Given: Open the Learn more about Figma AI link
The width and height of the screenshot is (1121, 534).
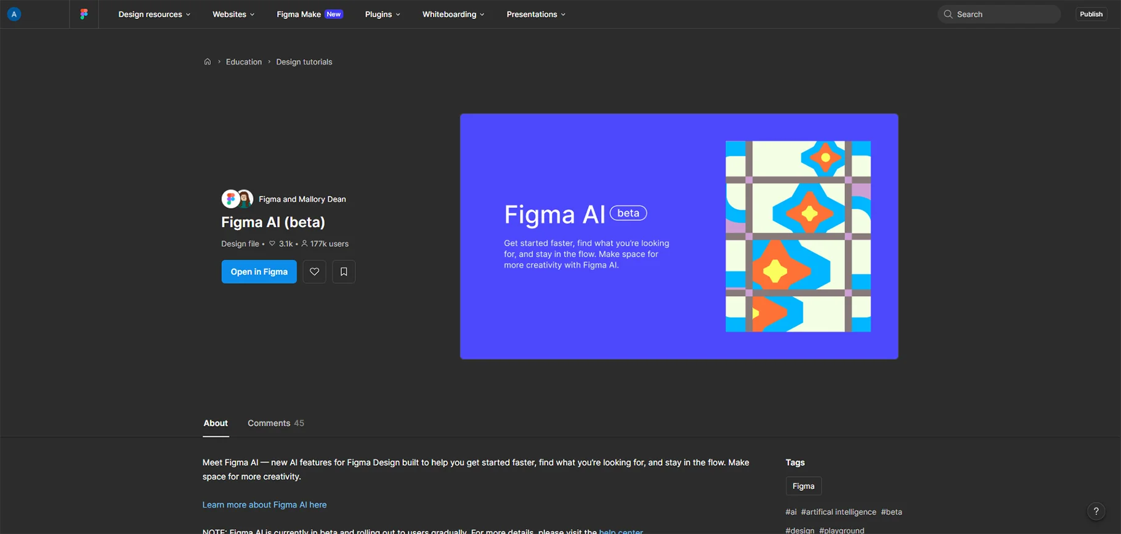Looking at the screenshot, I should [x=264, y=504].
